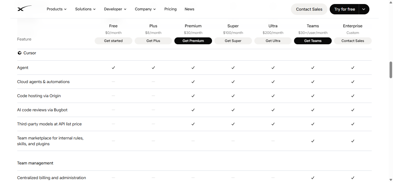
Task: Click the "AI code reviews via Bugbot" label
Action: tap(42, 110)
